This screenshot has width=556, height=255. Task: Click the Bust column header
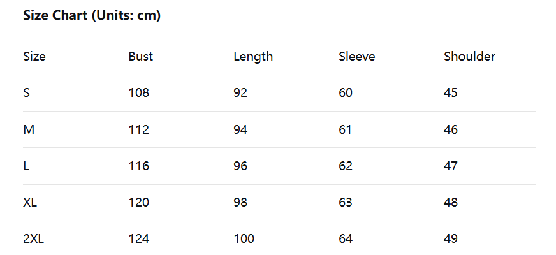pos(140,56)
